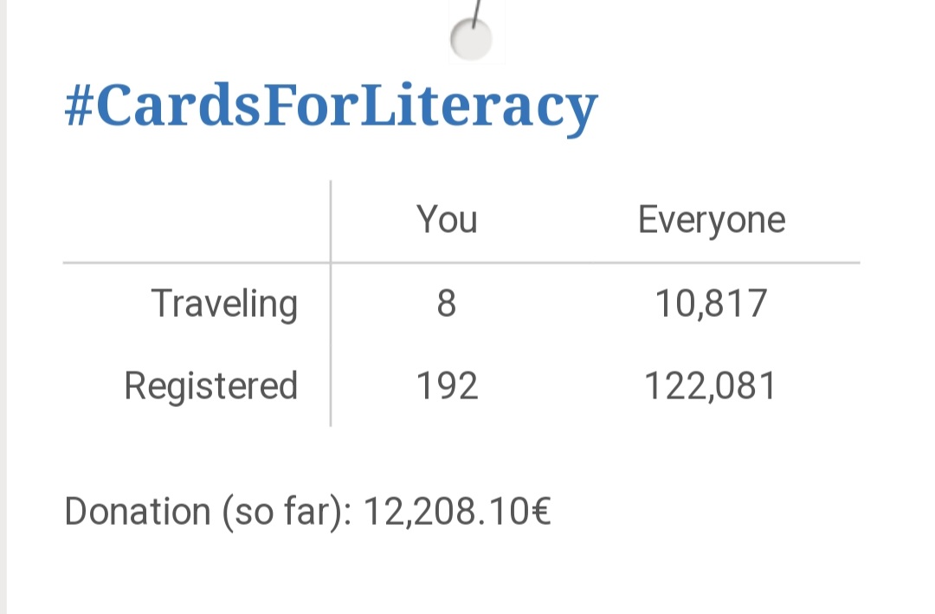
Task: Select the You column header
Action: pyautogui.click(x=447, y=220)
